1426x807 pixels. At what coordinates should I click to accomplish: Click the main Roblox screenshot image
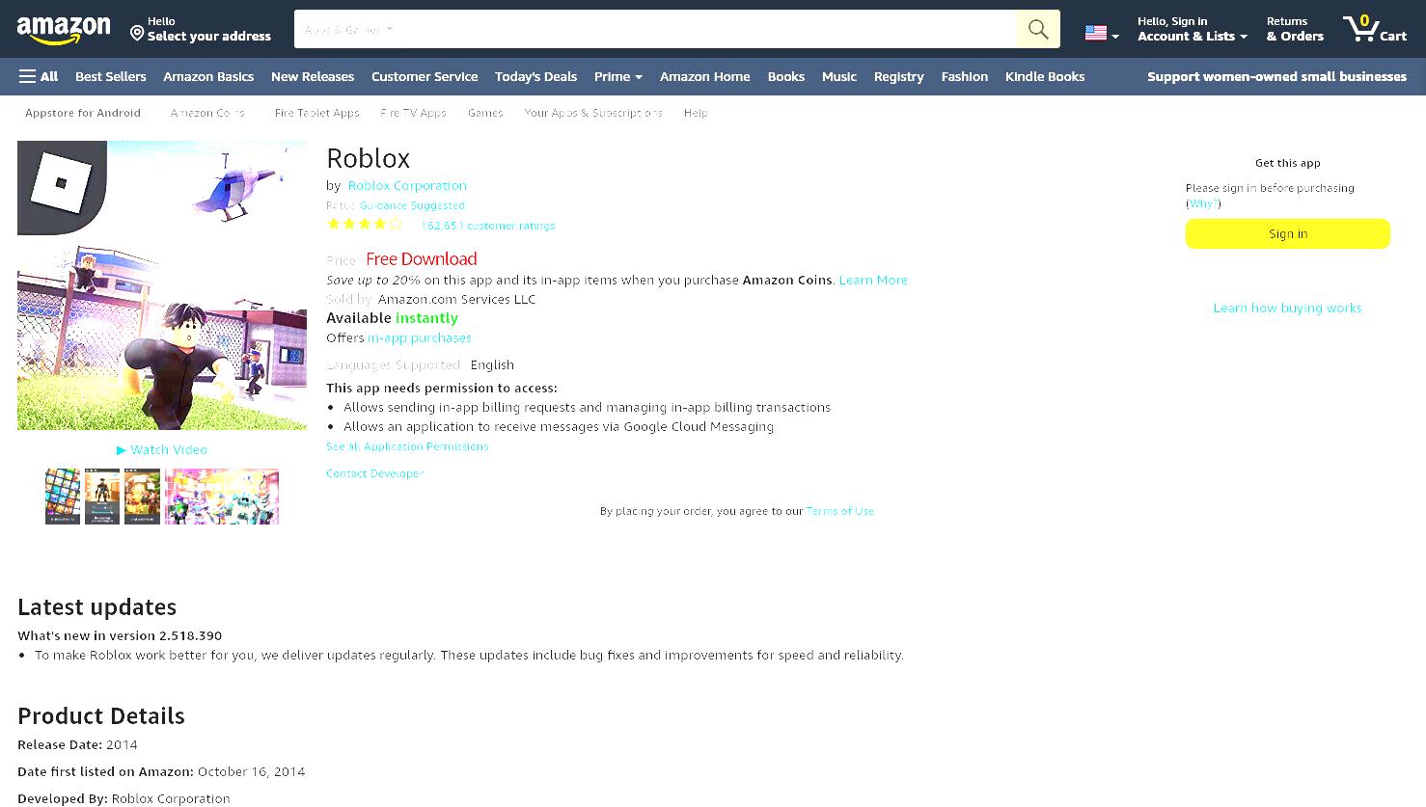tap(162, 285)
